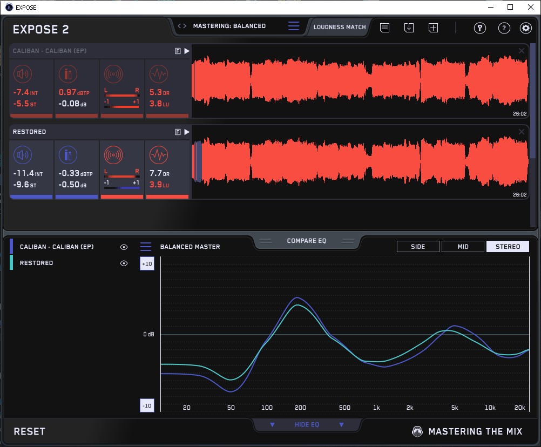Click the +10 EQ scale button
This screenshot has height=447, width=541.
[147, 263]
